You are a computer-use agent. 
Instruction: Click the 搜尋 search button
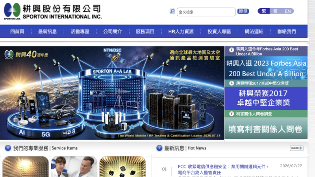tap(243, 11)
